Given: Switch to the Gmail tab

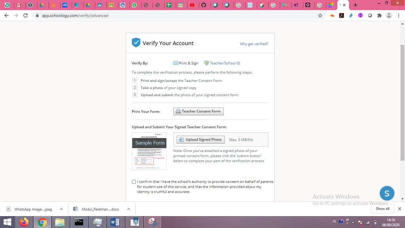Looking at the screenshot, I should click(19, 5).
